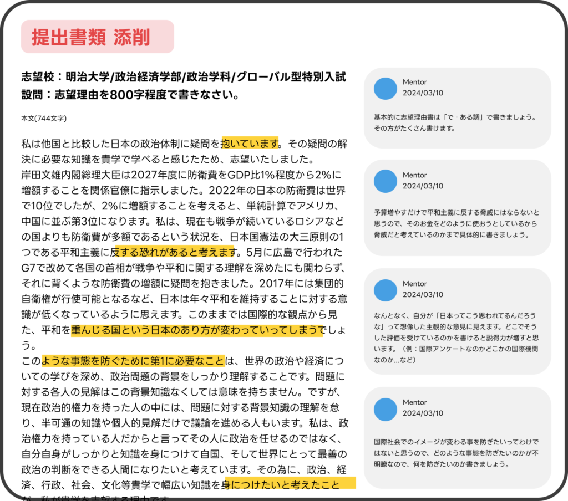The height and width of the screenshot is (501, 568).
Task: Click the 本文(744文字) character count label
Action: [x=44, y=119]
